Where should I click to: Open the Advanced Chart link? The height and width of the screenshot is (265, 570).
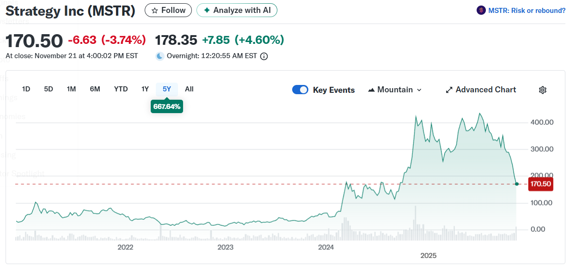(x=485, y=90)
